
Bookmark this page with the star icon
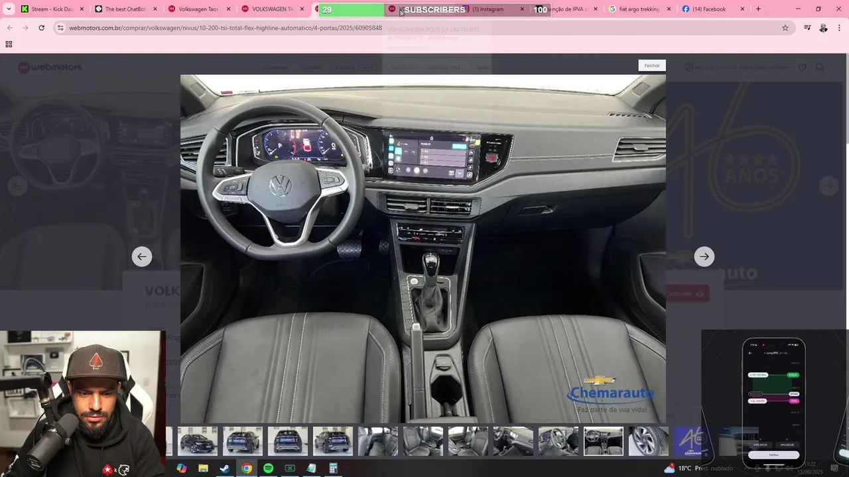(785, 28)
